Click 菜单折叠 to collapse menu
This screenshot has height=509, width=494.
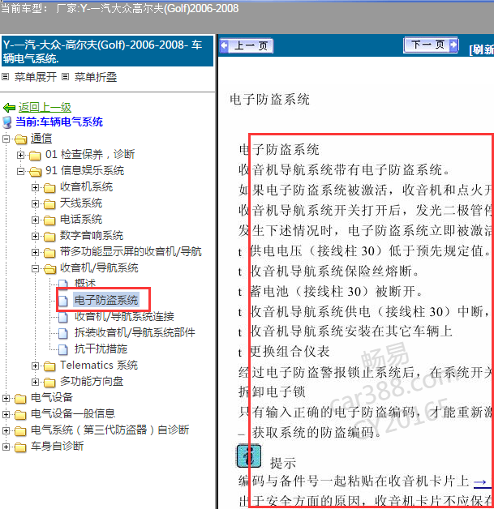tap(96, 77)
